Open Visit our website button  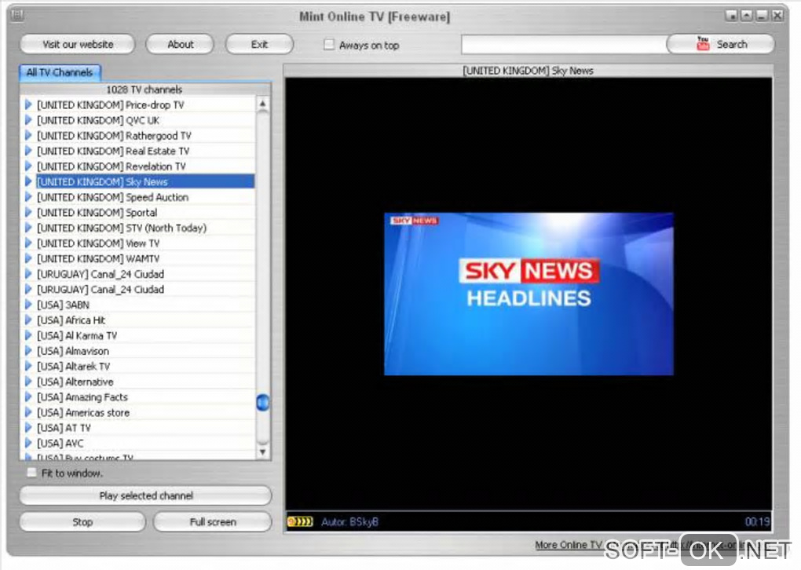click(78, 45)
